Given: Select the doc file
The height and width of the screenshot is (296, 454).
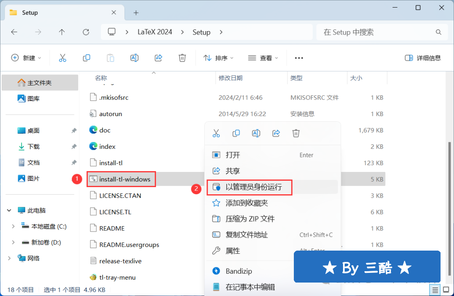Looking at the screenshot, I should (x=105, y=130).
